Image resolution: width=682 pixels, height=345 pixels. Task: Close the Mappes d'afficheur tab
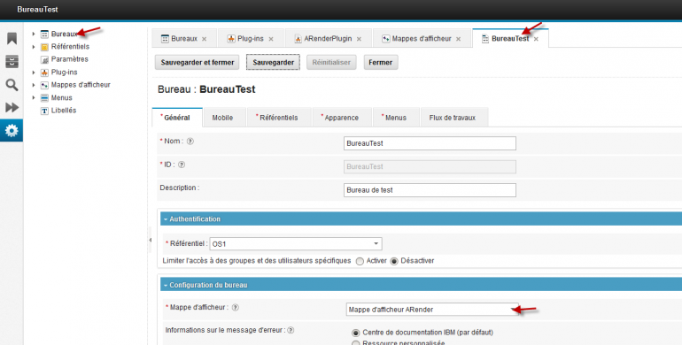click(458, 39)
